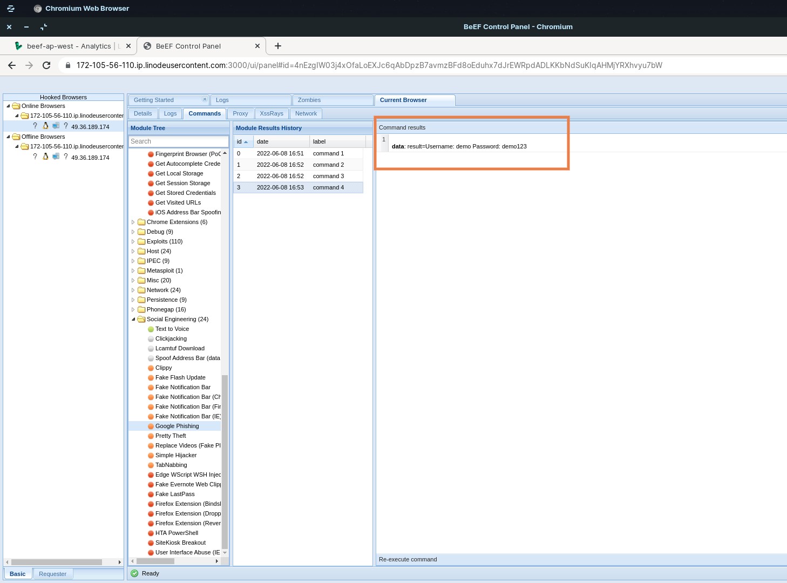Click the Module Tree vertical scrollbar

(225, 462)
